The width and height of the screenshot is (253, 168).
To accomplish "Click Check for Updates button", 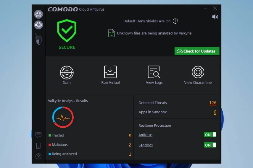I will pos(197,51).
